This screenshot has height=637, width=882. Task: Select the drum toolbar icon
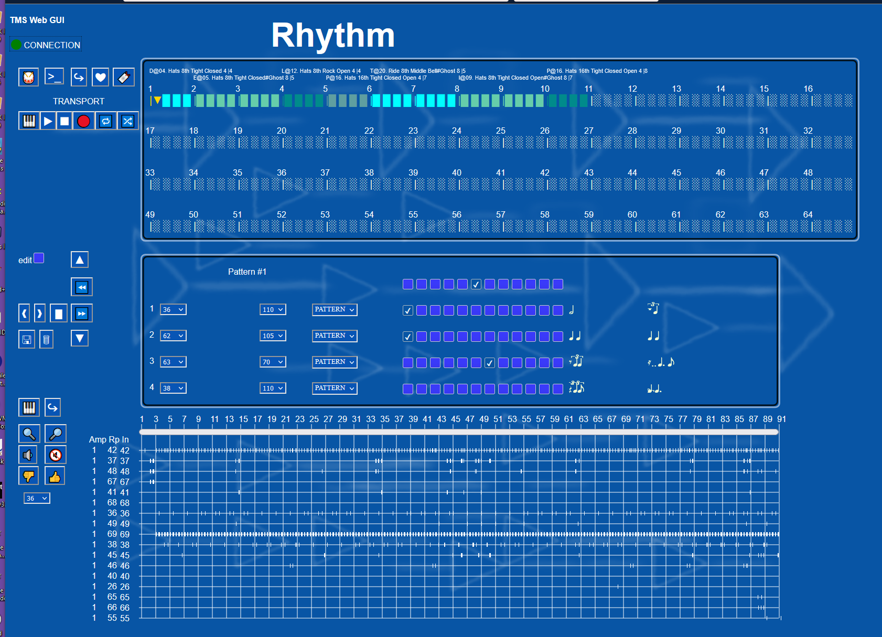click(28, 77)
